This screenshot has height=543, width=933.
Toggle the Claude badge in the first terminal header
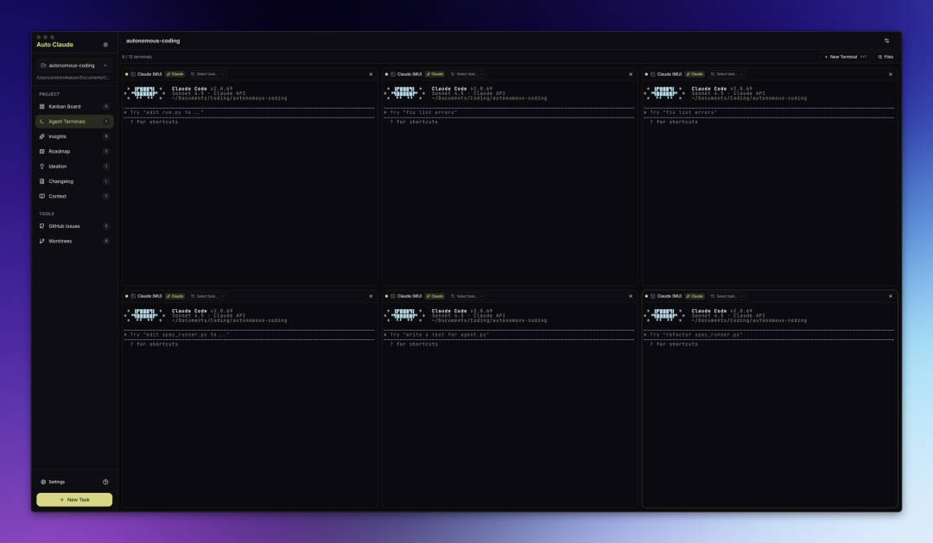point(174,74)
